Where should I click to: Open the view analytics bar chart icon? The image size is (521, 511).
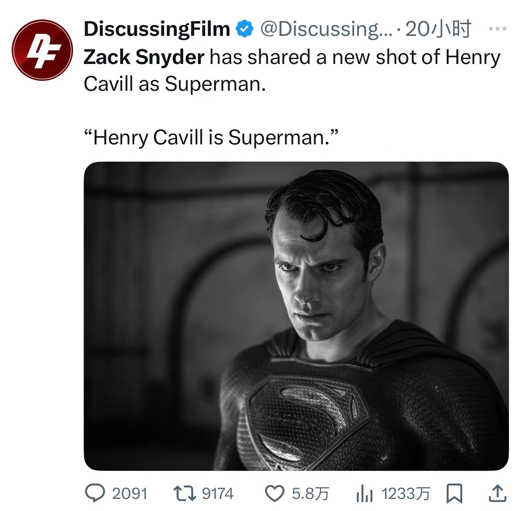[364, 493]
